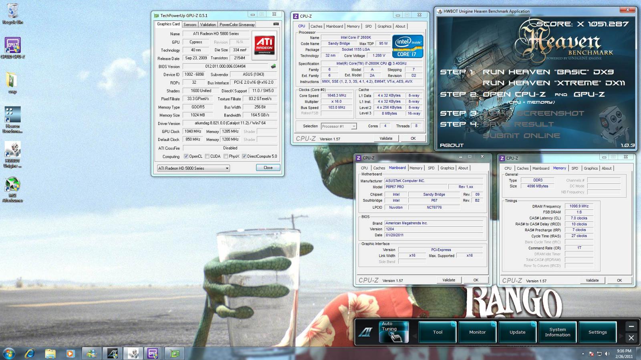Click the DRAM Frequency value 1098.9 MHz
This screenshot has height=360, width=641.
[579, 206]
